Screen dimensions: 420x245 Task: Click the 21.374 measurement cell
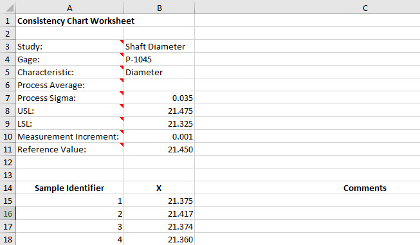point(160,226)
